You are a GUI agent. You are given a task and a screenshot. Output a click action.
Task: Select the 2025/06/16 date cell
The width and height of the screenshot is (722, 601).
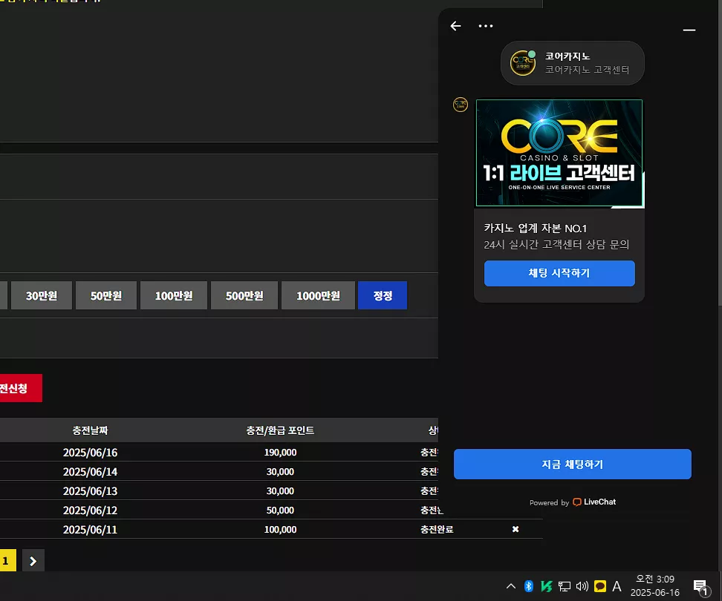coord(90,453)
